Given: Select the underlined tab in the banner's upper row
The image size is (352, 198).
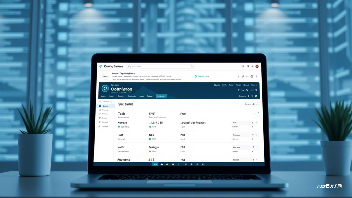Looking at the screenshot, I should click(224, 85).
